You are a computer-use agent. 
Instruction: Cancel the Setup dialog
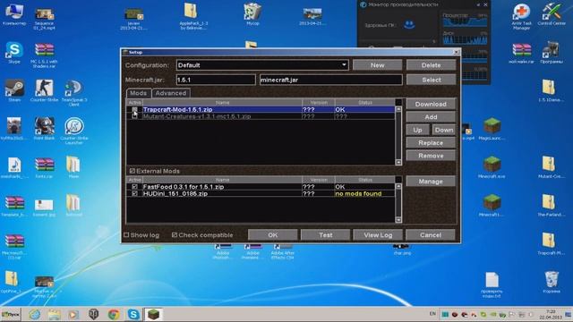[431, 235]
